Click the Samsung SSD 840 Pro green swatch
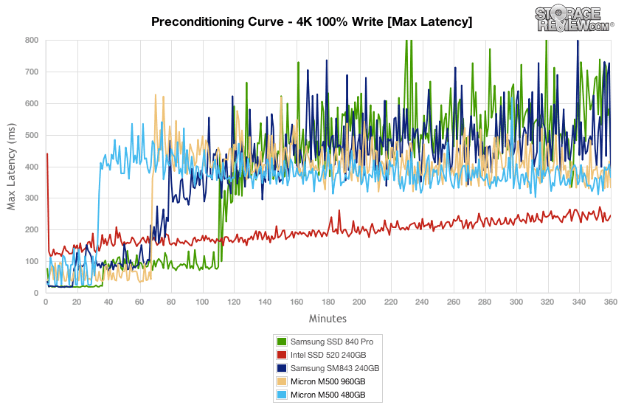Viewport: 627px width, 419px height. click(x=282, y=342)
